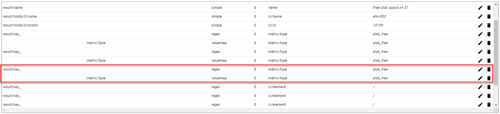
Task: Click the vertical scrollbar thumb
Action: pyautogui.click(x=496, y=53)
